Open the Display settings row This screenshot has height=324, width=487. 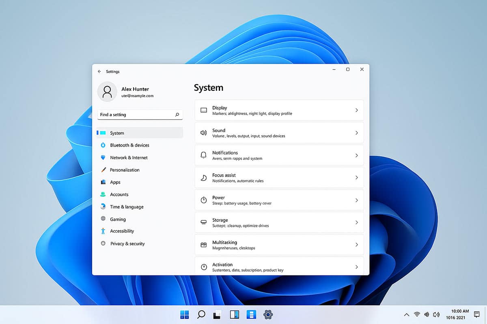click(279, 110)
